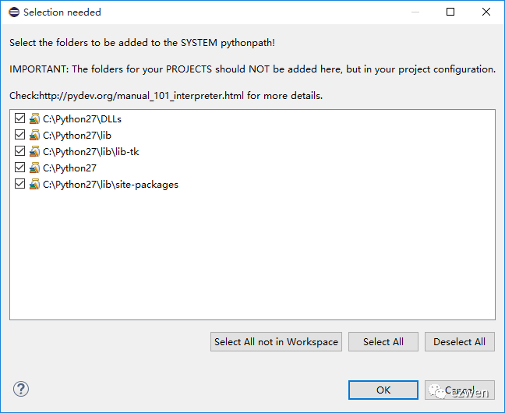The image size is (505, 413).
Task: Click the library icon beside C:\Python27\lib\lib-tk
Action: point(34,151)
